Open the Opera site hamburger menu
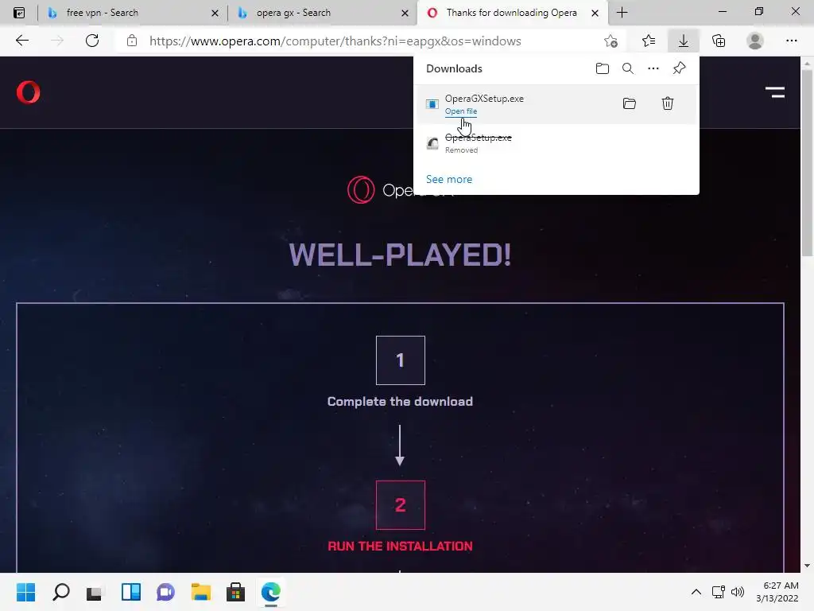Image resolution: width=814 pixels, height=611 pixels. tap(774, 92)
